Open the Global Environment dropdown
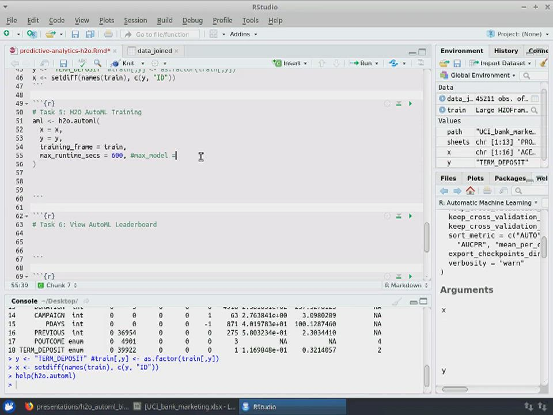The image size is (553, 415). click(479, 76)
